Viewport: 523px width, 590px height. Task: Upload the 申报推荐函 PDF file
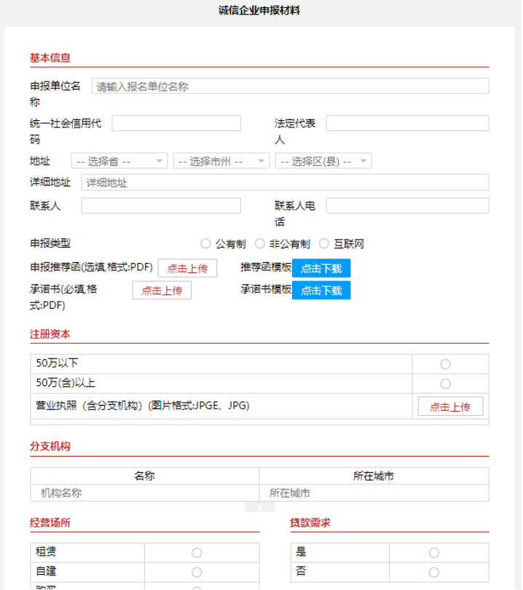click(x=187, y=269)
